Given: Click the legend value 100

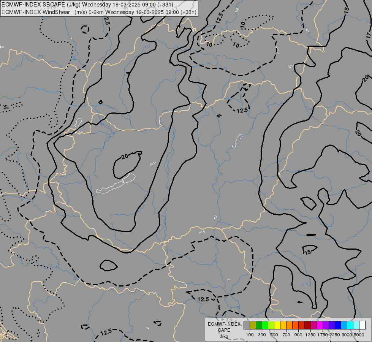Looking at the screenshot, I should (250, 335).
